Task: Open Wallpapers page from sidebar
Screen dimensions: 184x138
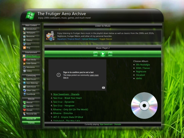Action: (x=31, y=33)
